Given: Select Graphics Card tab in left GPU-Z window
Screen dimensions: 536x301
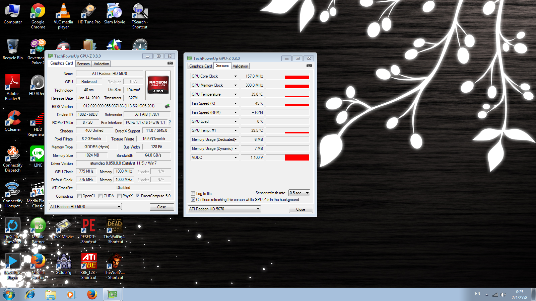Looking at the screenshot, I should 62,63.
